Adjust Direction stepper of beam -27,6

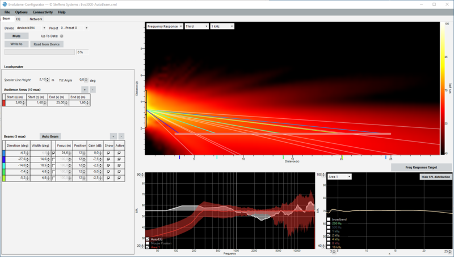[27, 159]
